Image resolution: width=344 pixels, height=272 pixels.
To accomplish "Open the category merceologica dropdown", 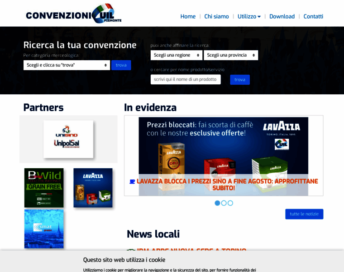I will pos(67,65).
